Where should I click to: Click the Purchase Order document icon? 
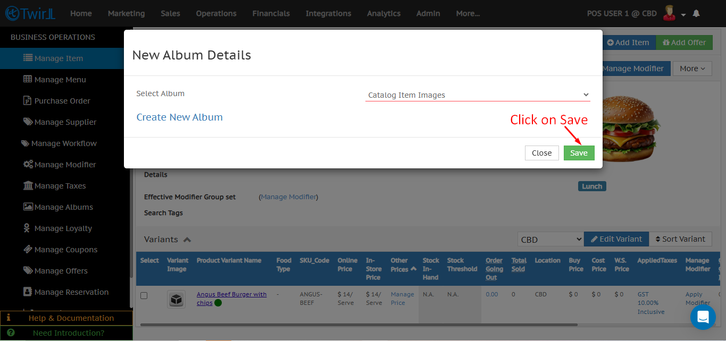[x=28, y=101]
